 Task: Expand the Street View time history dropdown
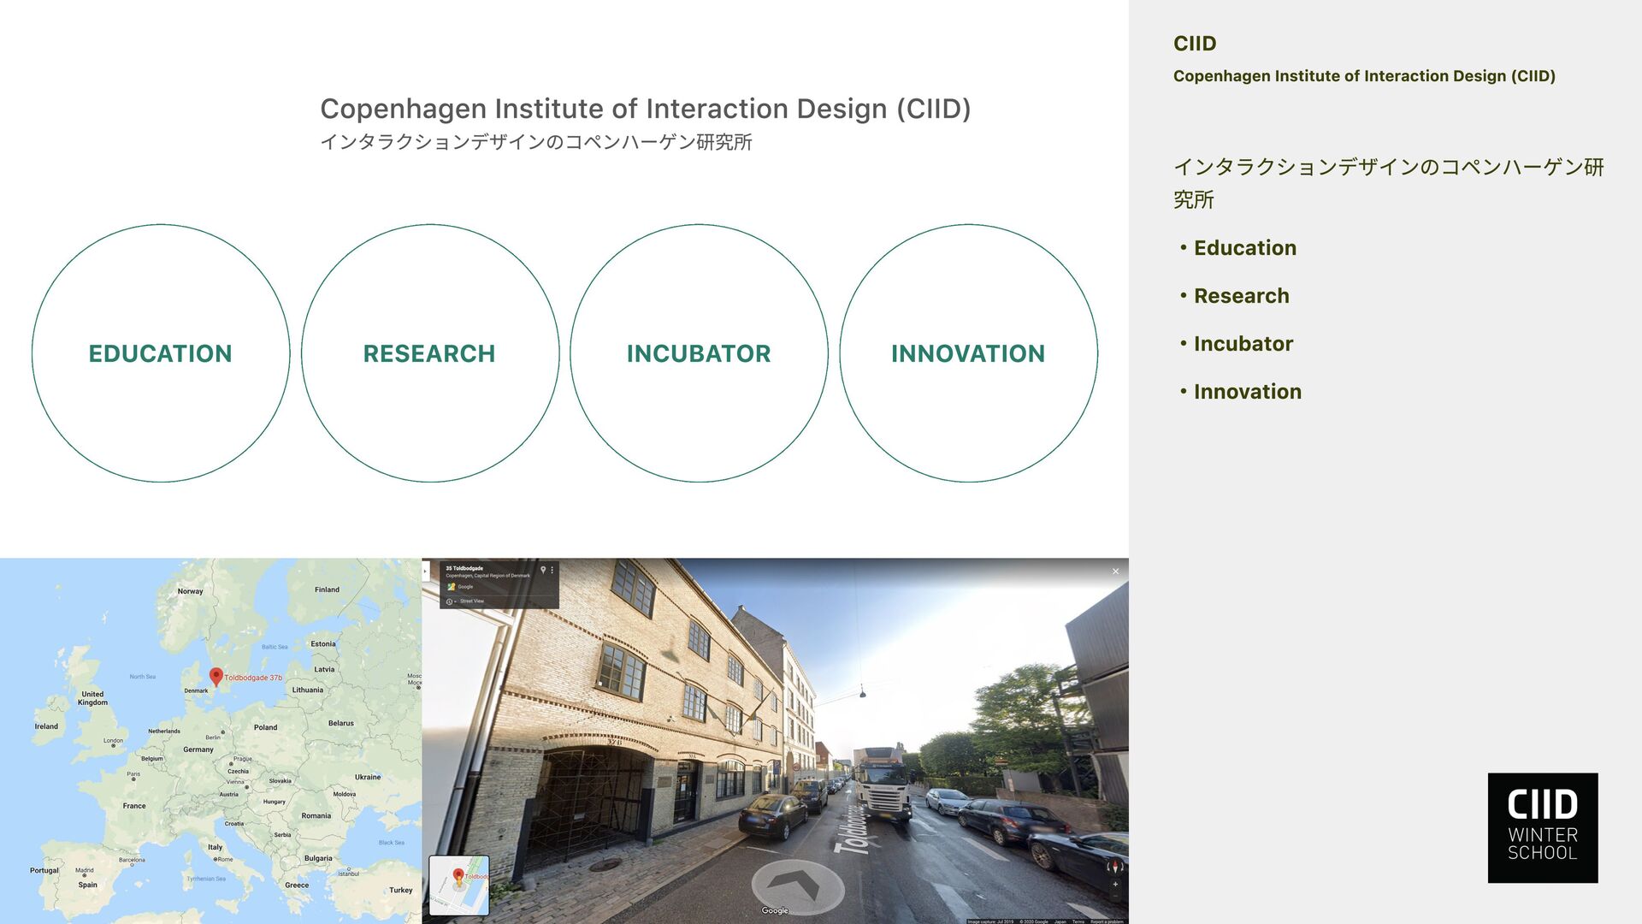click(452, 601)
